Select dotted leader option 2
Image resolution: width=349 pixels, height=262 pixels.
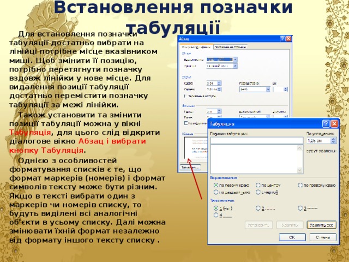(258, 208)
